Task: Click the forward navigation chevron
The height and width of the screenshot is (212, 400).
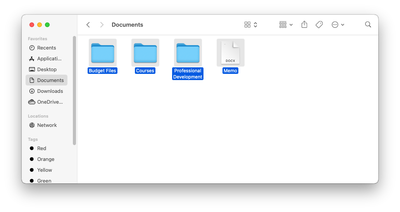Action: pyautogui.click(x=102, y=25)
